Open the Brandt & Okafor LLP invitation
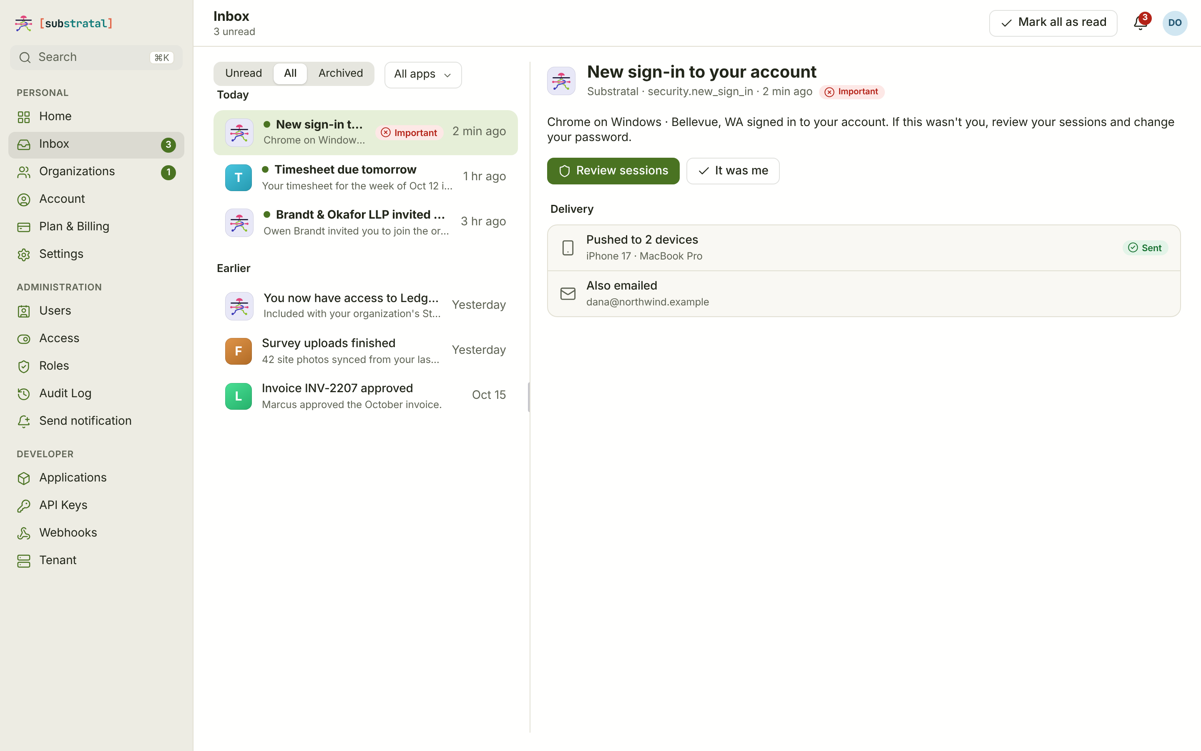The height and width of the screenshot is (751, 1201). tap(365, 222)
